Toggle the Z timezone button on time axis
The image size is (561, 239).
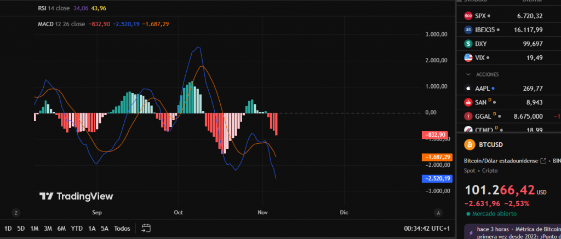click(x=16, y=212)
